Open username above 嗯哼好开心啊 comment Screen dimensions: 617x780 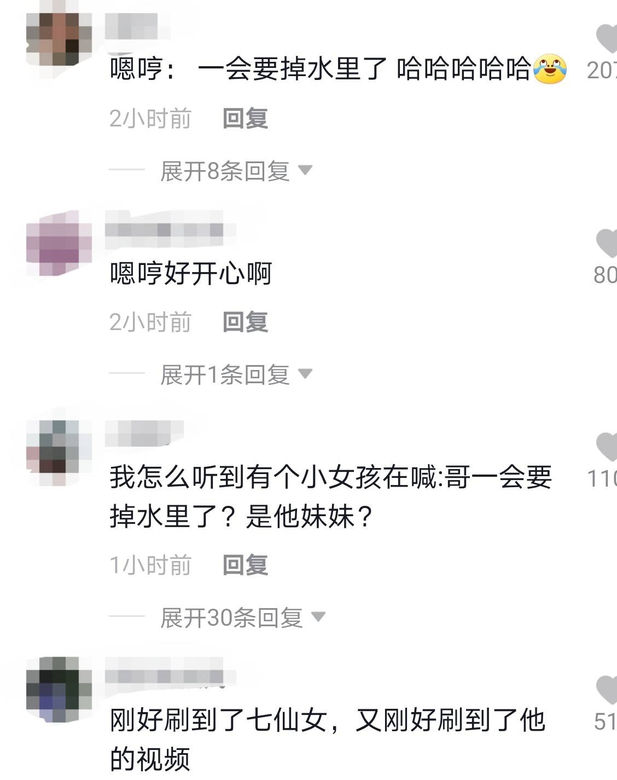point(164,230)
